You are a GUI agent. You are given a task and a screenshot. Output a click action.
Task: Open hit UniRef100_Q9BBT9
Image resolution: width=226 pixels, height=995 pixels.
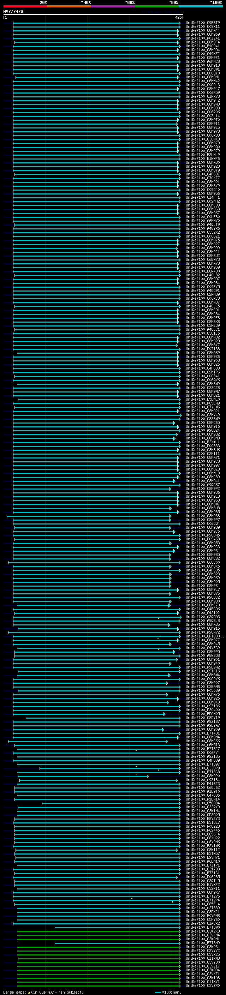click(x=203, y=23)
